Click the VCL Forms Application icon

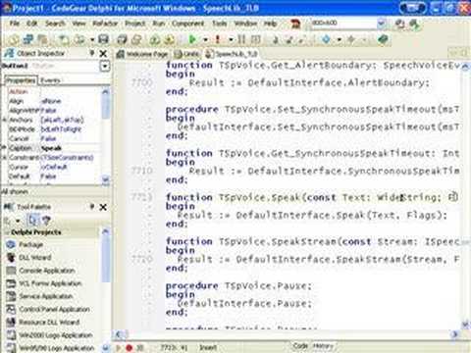[x=11, y=283]
